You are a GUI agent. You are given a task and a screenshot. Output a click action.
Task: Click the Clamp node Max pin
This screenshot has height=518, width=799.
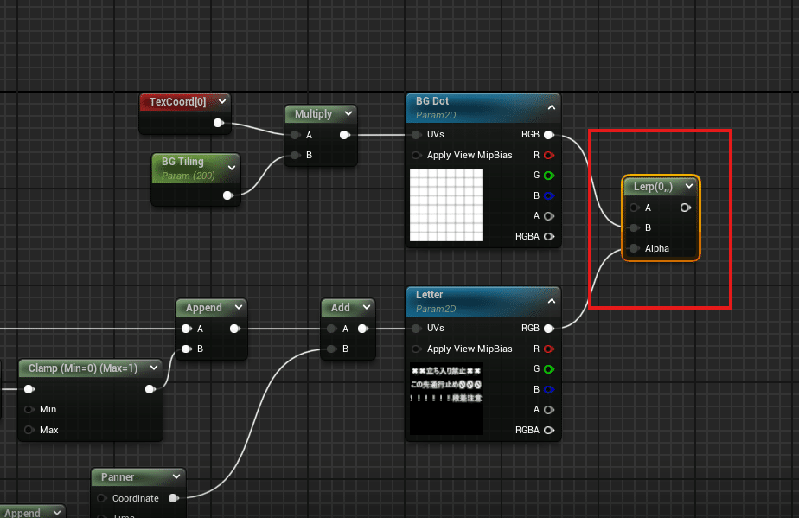29,430
